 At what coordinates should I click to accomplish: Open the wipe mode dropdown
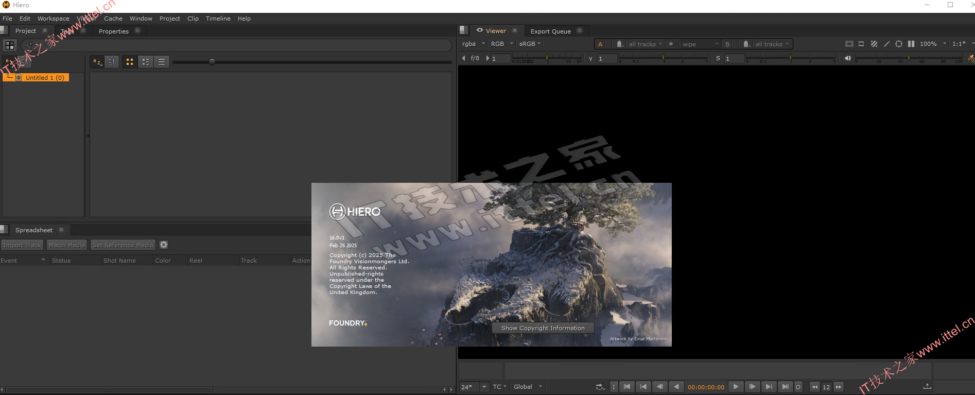pyautogui.click(x=701, y=44)
